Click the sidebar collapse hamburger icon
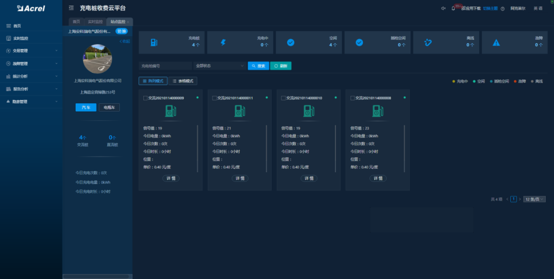554x279 pixels. (x=71, y=8)
